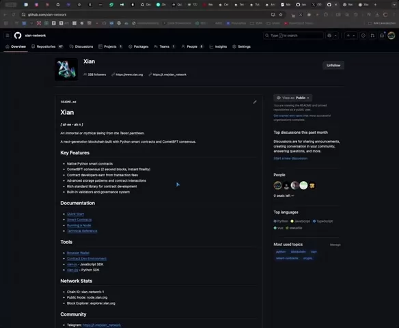Click the TypeScript language entry

(322, 221)
